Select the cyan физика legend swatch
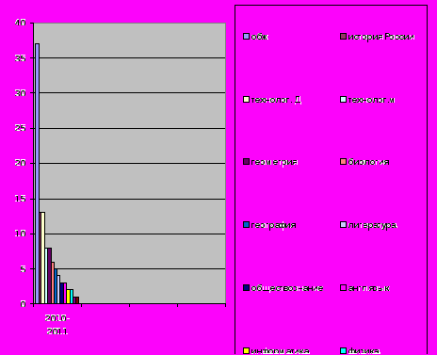Viewport: 437px width, 355px height. coord(343,351)
